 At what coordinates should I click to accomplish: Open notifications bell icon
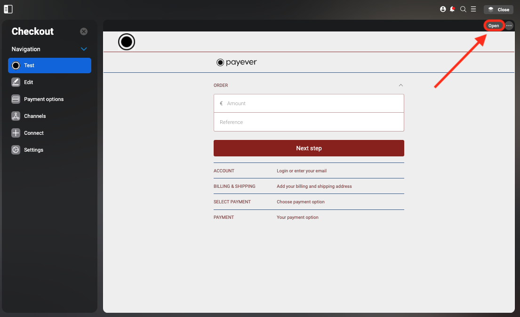click(x=452, y=9)
